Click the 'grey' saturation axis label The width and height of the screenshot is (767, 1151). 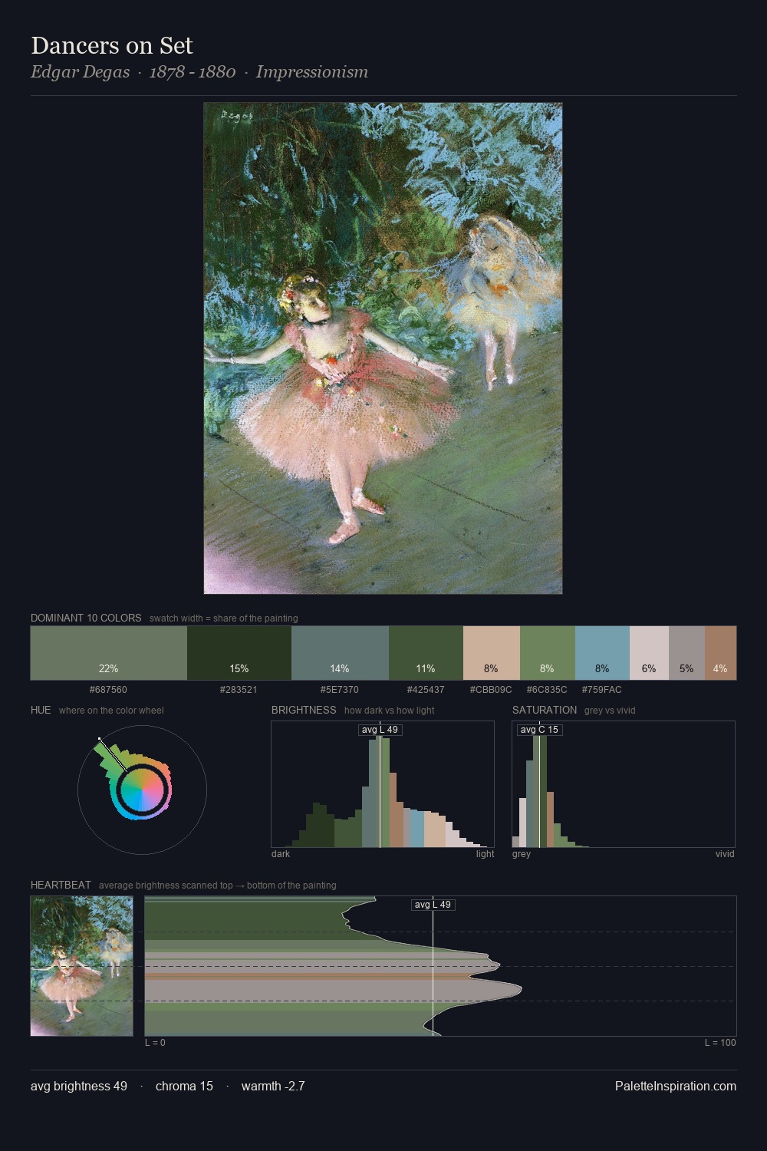click(x=522, y=854)
